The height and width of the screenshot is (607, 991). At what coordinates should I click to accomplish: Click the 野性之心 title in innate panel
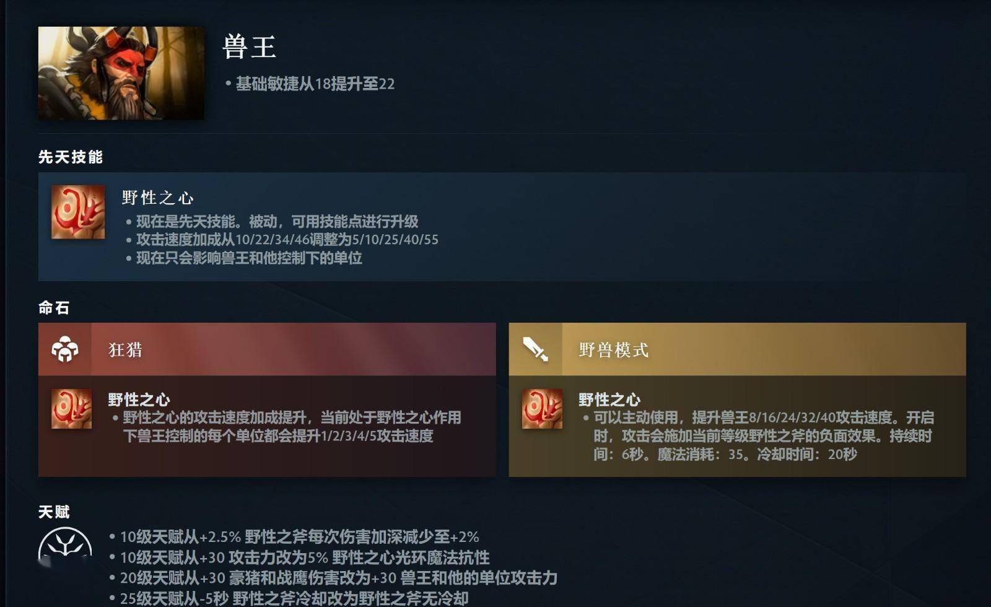(x=158, y=198)
